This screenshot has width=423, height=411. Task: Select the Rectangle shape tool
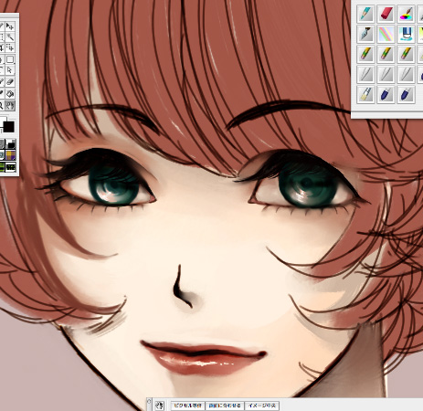(x=10, y=59)
